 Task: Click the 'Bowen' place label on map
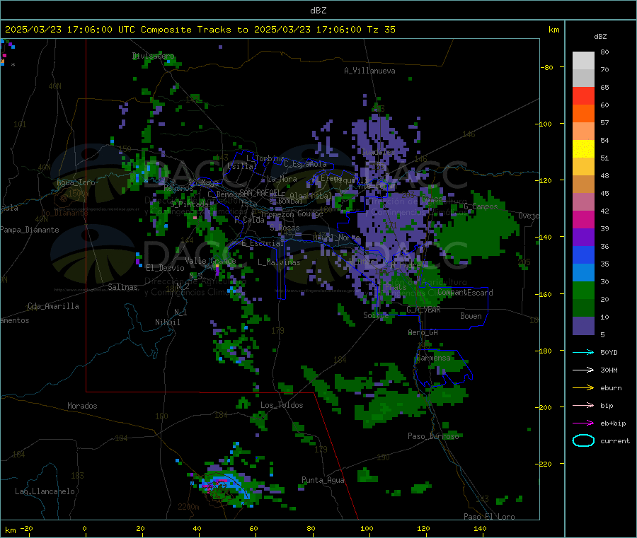(471, 316)
